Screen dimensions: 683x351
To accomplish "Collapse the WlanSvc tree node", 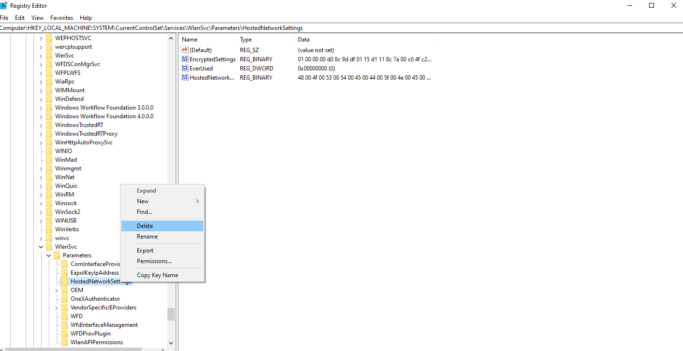I will pyautogui.click(x=41, y=246).
